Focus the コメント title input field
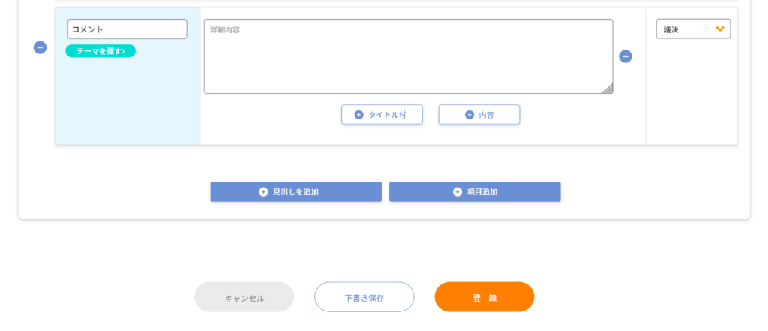 point(127,29)
